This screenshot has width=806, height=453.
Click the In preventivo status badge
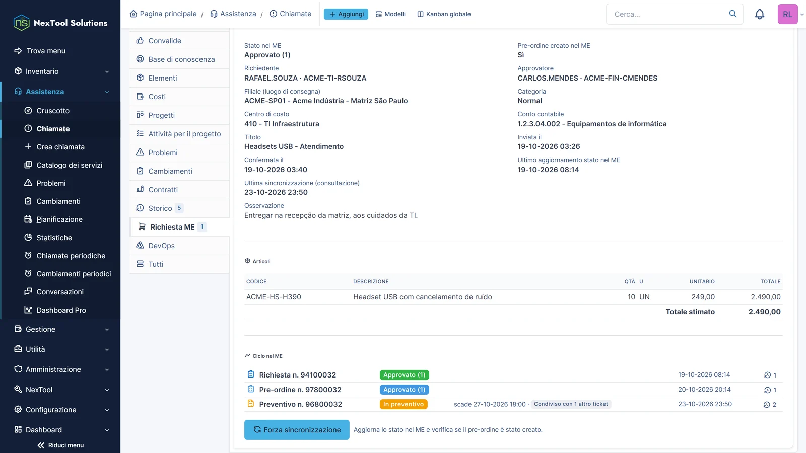pyautogui.click(x=404, y=404)
